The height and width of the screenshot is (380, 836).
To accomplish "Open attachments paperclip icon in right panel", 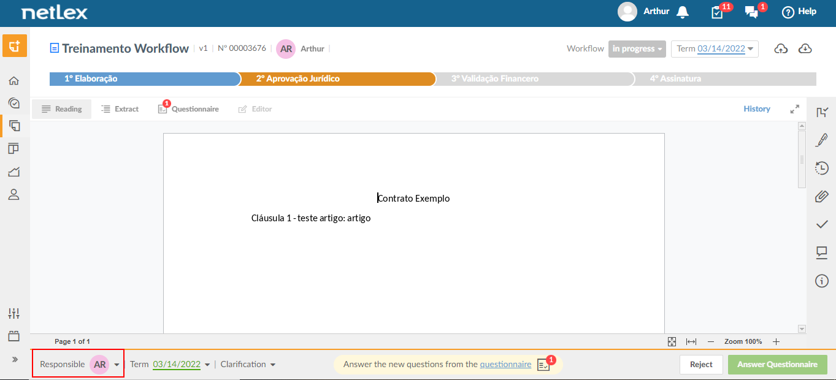I will tap(822, 196).
